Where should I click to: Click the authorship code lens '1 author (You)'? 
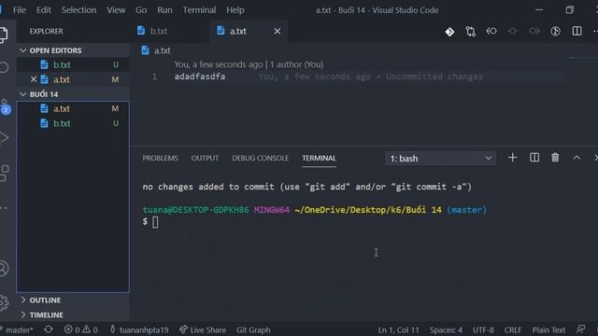(x=297, y=64)
